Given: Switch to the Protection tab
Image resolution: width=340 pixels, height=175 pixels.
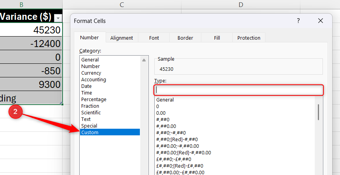Looking at the screenshot, I should pos(249,38).
